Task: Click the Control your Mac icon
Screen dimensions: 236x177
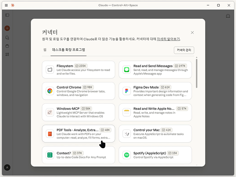Action: [127, 134]
